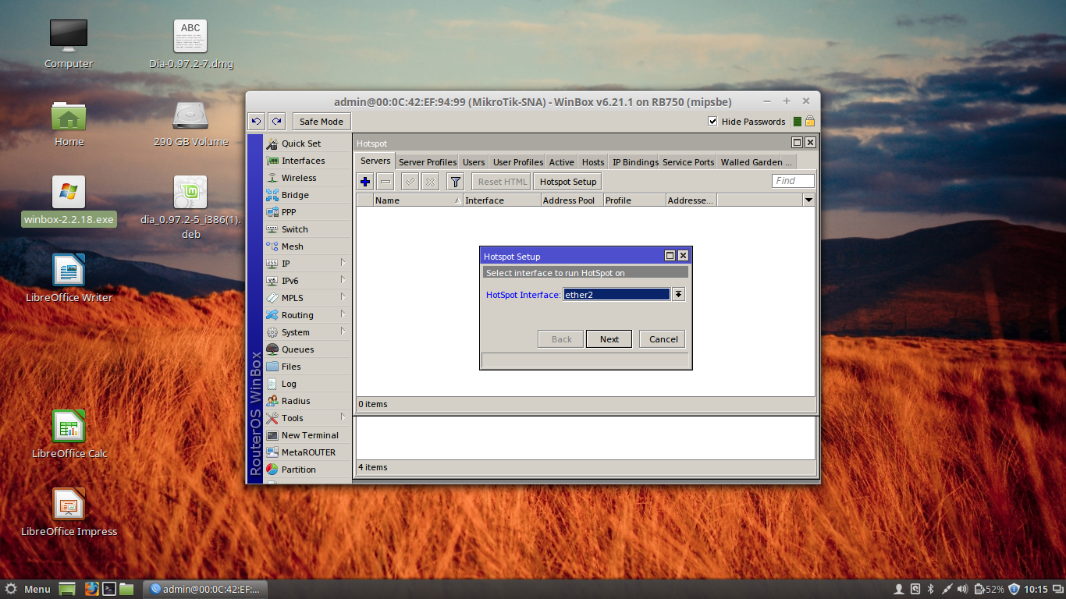Expand the IPv6 submenu
This screenshot has height=599, width=1066.
pos(307,281)
